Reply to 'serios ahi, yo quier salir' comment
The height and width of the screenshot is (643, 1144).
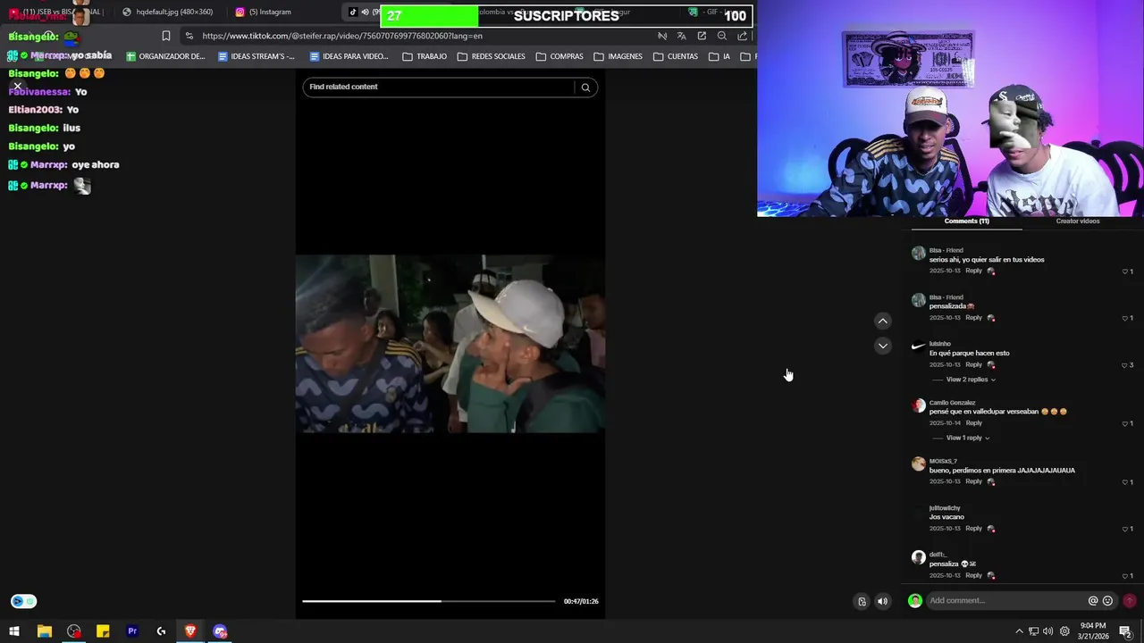973,271
